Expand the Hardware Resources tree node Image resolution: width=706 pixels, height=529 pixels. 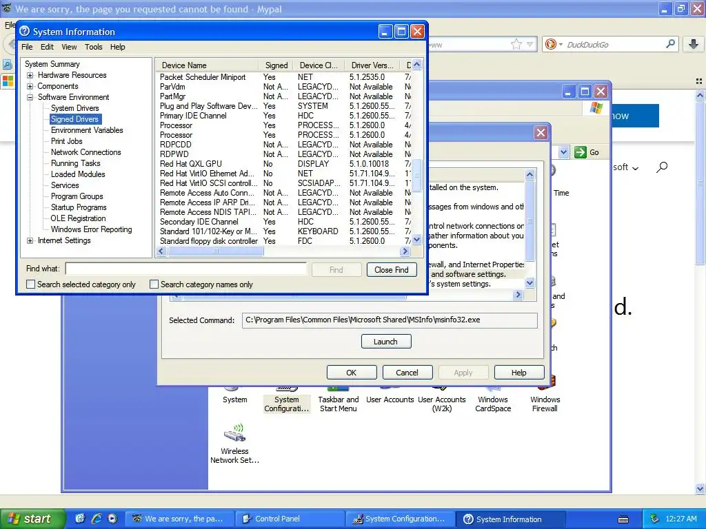pos(30,75)
